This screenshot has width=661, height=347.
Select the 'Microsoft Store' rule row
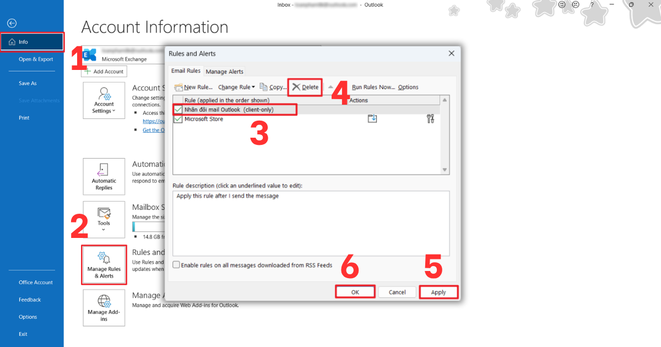pyautogui.click(x=307, y=119)
